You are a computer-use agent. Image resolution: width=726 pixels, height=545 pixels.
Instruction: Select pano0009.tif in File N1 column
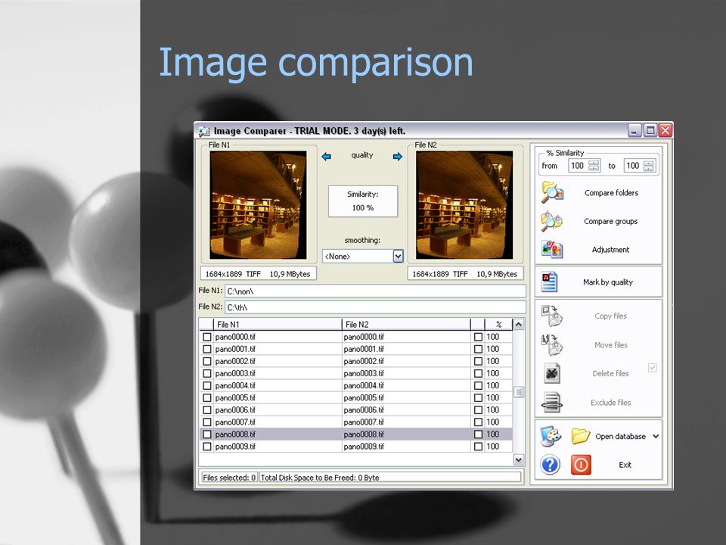coord(235,447)
